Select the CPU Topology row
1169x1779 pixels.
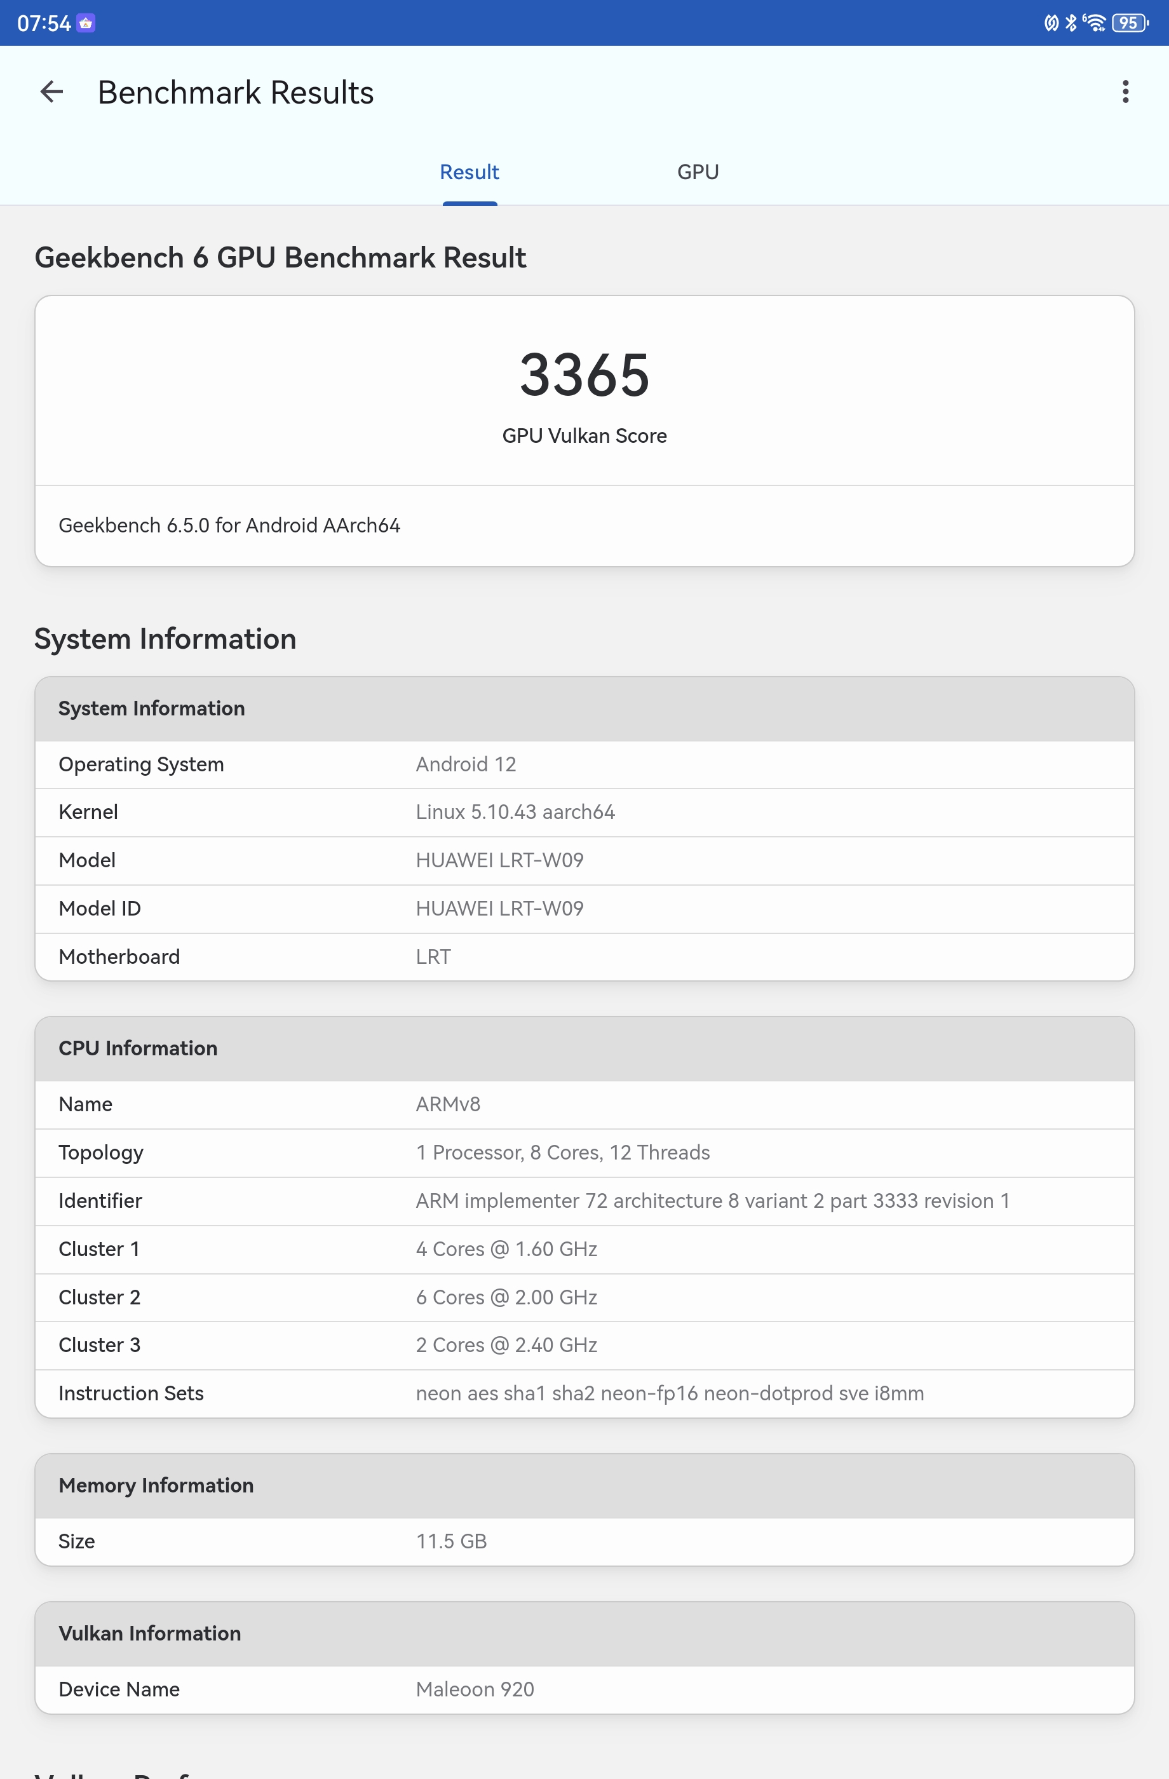pyautogui.click(x=584, y=1153)
